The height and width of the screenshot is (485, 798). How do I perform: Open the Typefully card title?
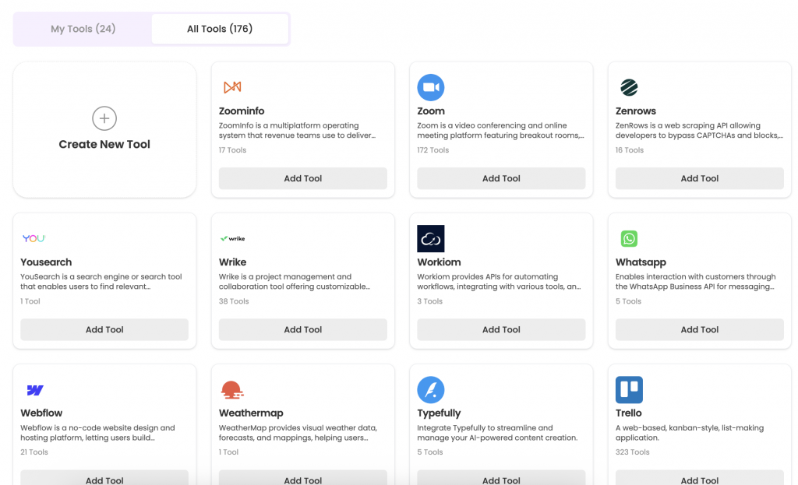[x=439, y=413]
